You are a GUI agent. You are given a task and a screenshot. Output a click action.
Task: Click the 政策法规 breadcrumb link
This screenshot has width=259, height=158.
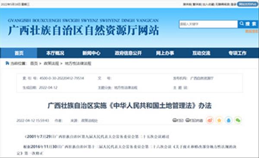pos(51,64)
